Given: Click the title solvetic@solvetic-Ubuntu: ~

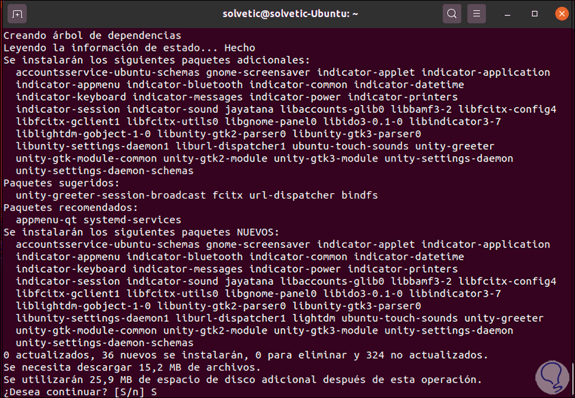Looking at the screenshot, I should [x=290, y=14].
